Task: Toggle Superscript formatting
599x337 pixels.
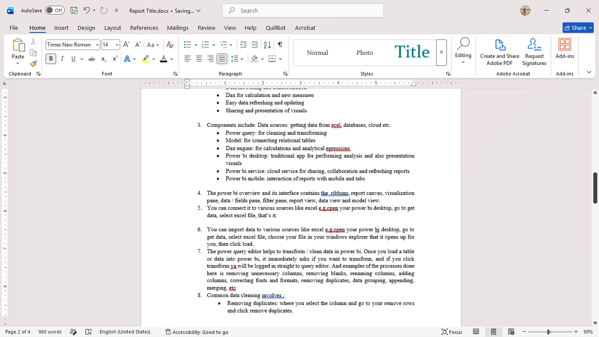Action: 115,59
